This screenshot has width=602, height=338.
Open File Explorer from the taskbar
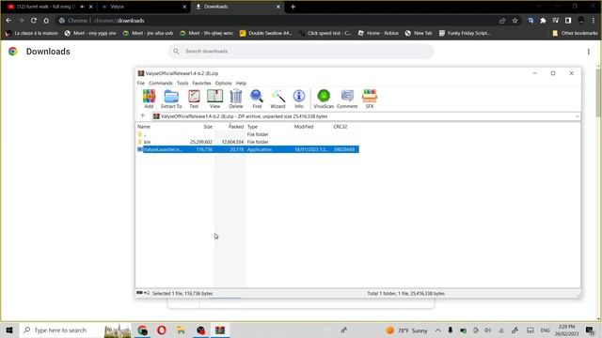tap(181, 330)
